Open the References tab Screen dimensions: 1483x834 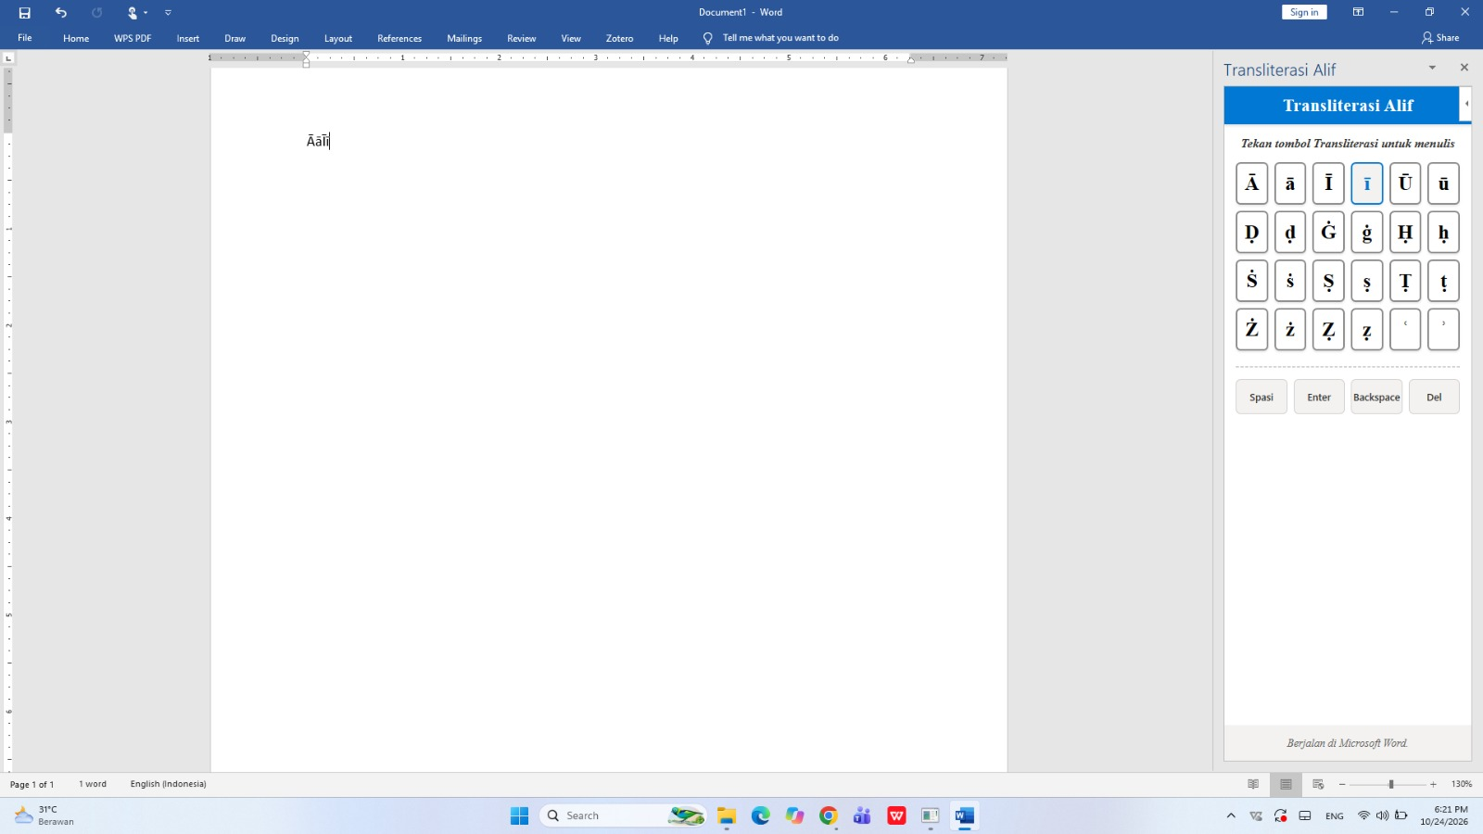pos(399,38)
